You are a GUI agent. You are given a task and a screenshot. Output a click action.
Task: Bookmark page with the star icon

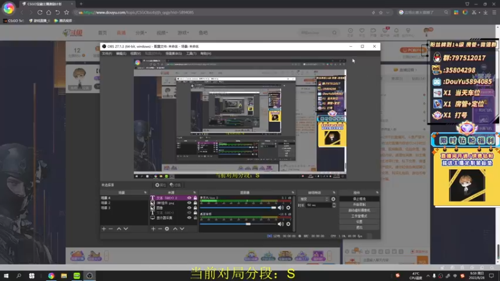point(66,12)
